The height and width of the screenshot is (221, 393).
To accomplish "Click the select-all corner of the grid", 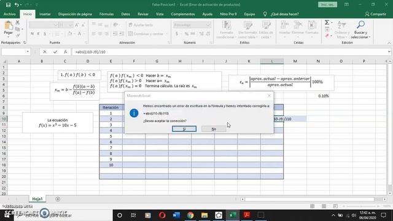I will (x=4, y=61).
